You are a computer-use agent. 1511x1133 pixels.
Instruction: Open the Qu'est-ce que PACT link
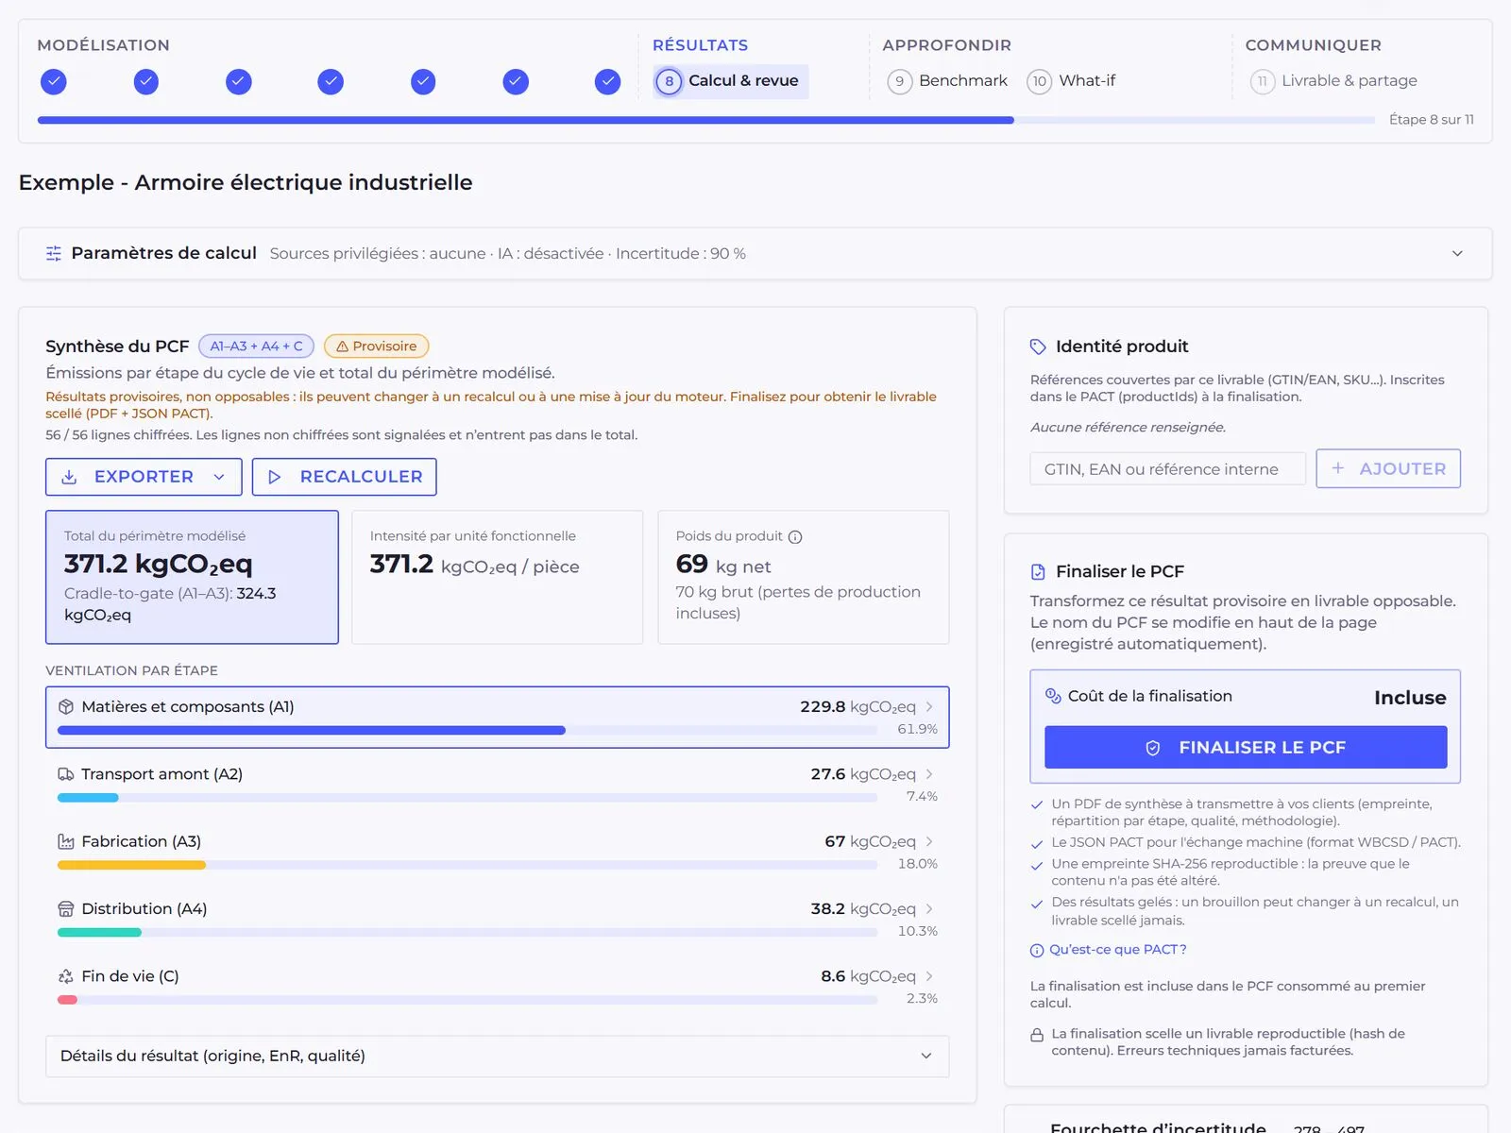pyautogui.click(x=1109, y=950)
